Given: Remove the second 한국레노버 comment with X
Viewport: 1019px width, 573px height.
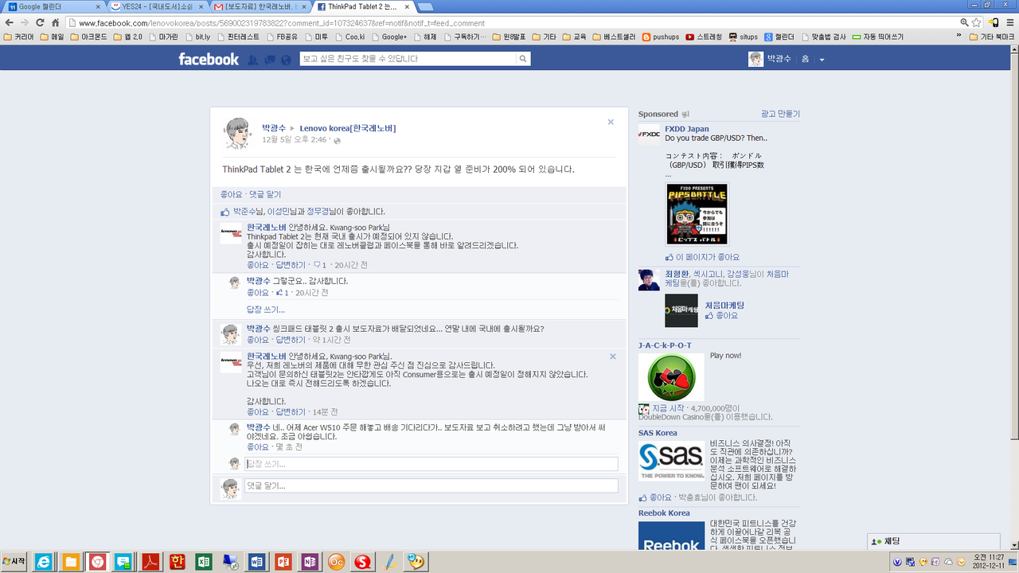Looking at the screenshot, I should (x=613, y=357).
